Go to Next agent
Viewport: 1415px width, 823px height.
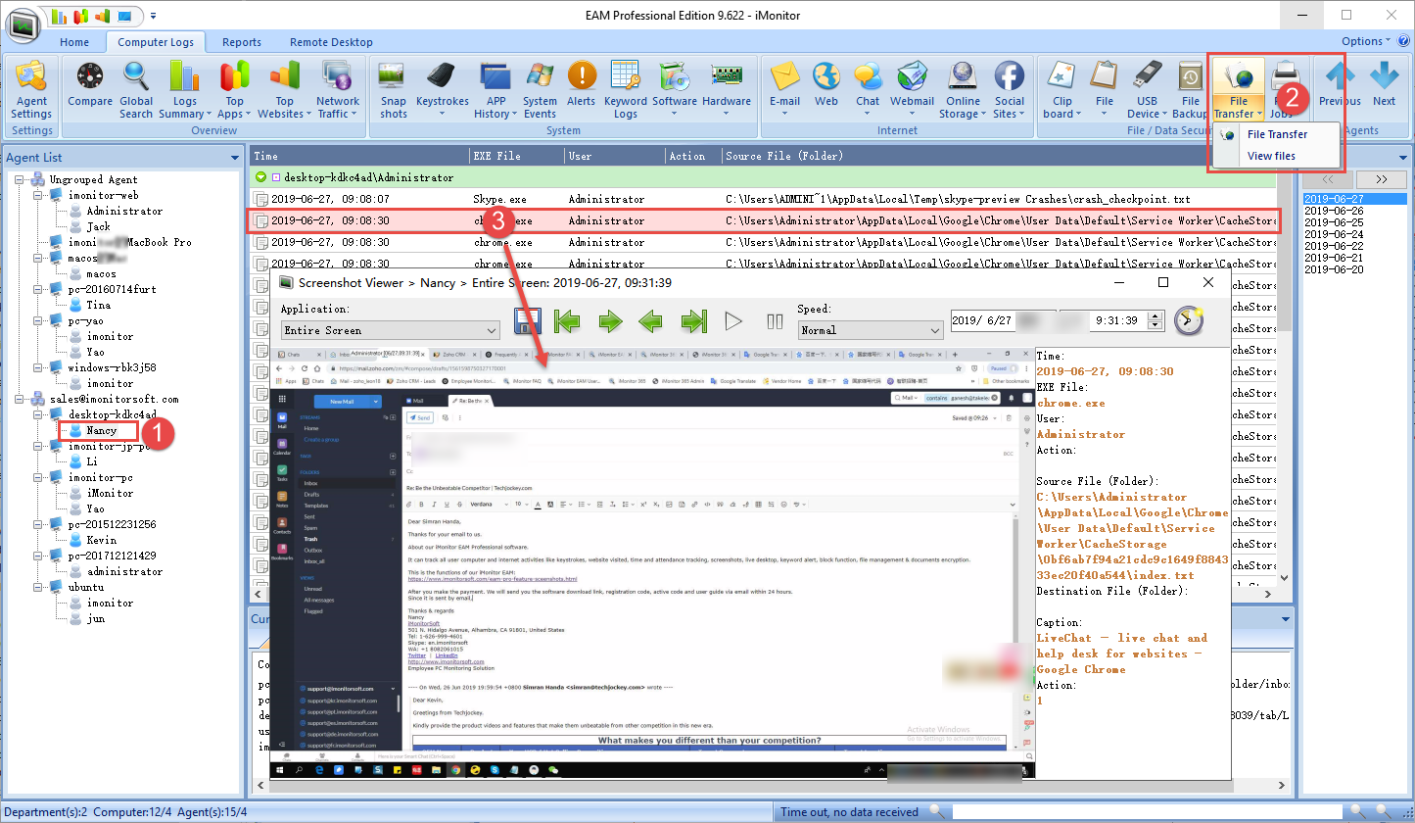click(1384, 84)
